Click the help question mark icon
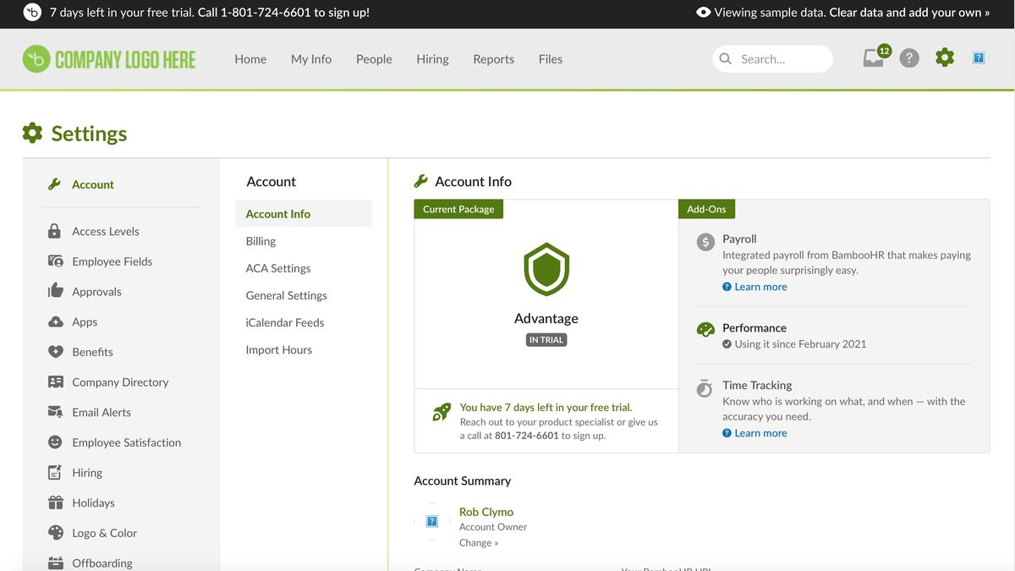Viewport: 1015px width, 571px height. pyautogui.click(x=908, y=58)
